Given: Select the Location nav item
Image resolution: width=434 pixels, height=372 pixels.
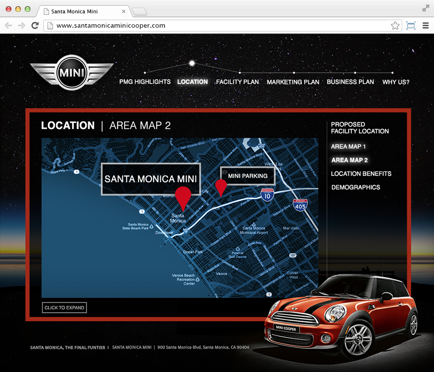Looking at the screenshot, I should click(192, 82).
